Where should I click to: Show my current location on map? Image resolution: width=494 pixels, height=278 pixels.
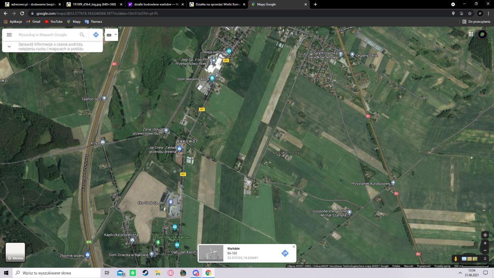coord(485,235)
